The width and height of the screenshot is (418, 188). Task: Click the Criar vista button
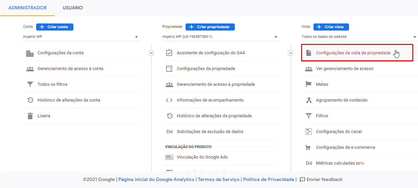click(331, 27)
